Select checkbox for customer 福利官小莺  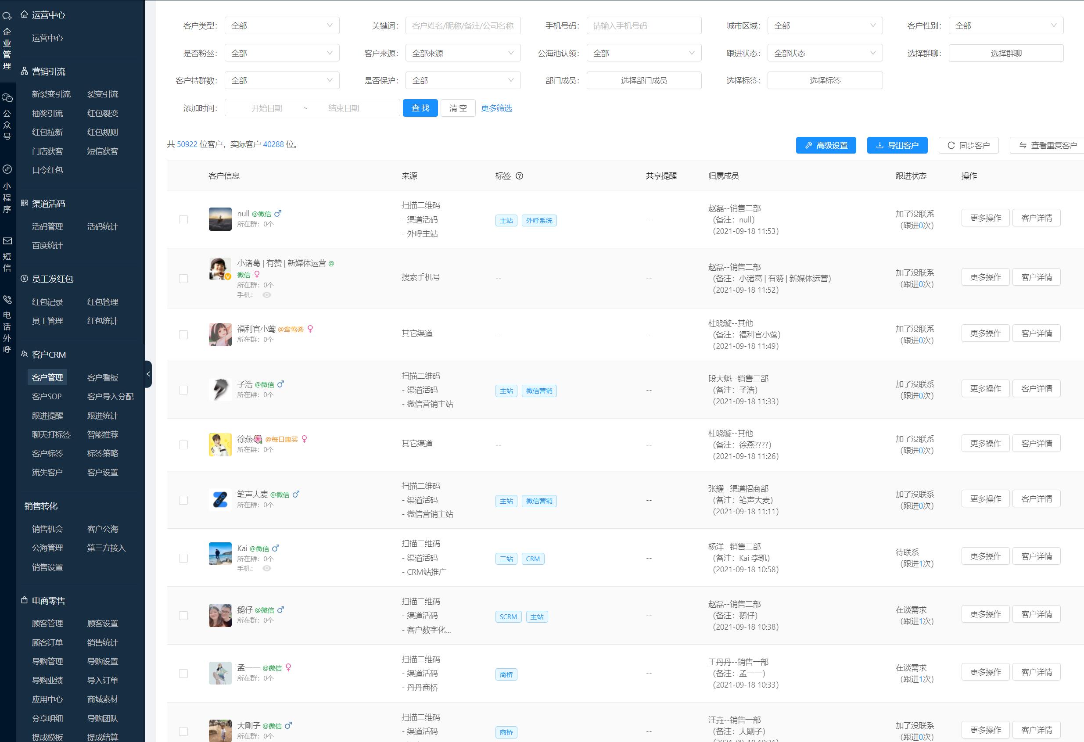tap(183, 335)
